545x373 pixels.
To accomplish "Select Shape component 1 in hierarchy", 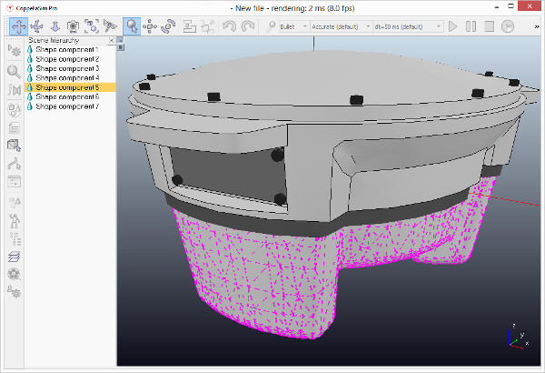I will coord(67,50).
